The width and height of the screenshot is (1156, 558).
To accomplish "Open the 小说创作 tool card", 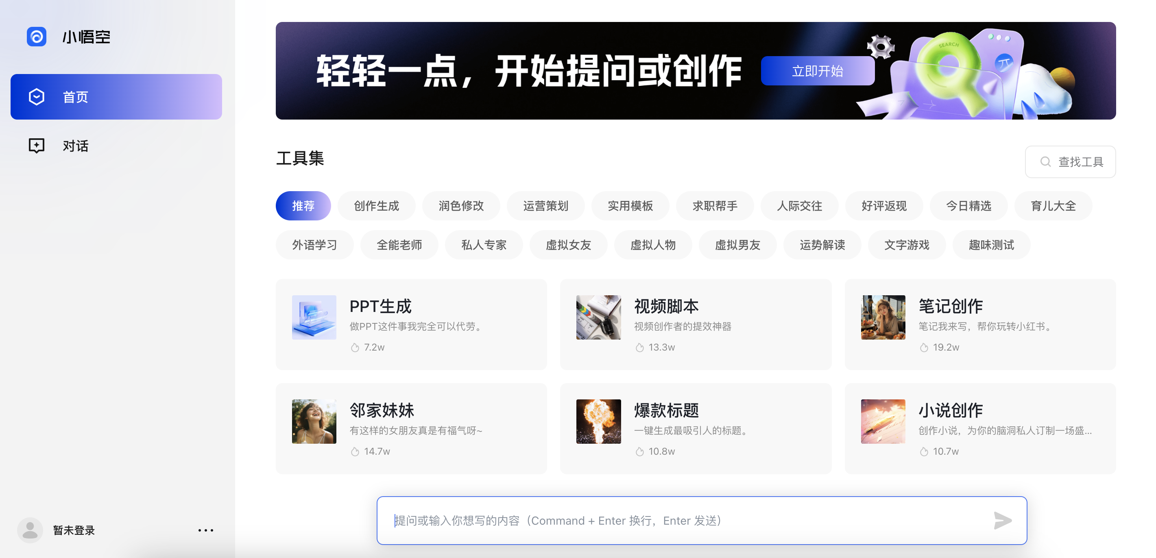I will click(979, 428).
